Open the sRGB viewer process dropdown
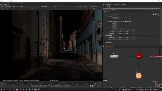This screenshot has height=91, width=162. pos(23,7)
